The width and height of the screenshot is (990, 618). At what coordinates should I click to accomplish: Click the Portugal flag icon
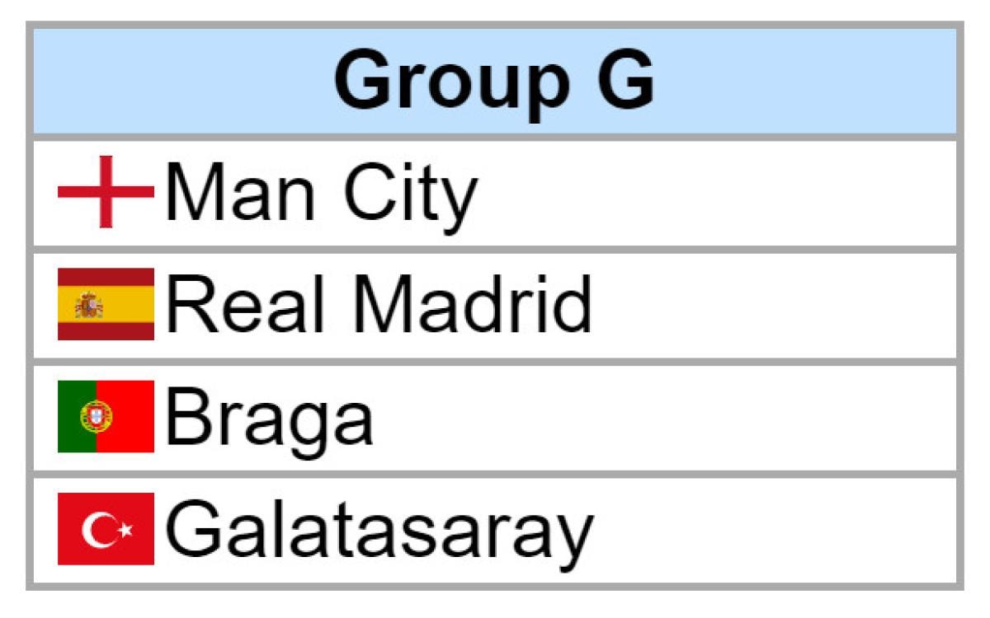point(106,416)
